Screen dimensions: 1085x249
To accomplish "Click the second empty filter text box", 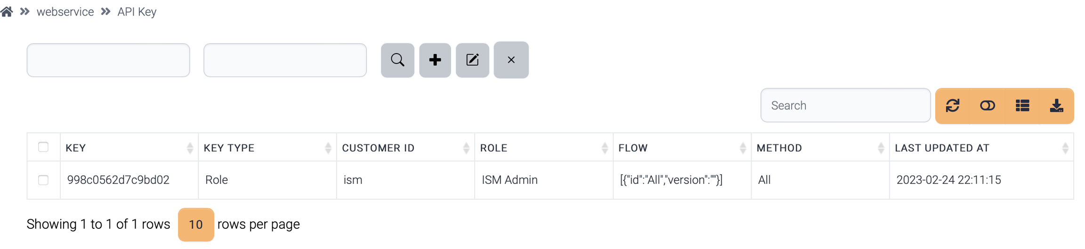I will [x=285, y=60].
